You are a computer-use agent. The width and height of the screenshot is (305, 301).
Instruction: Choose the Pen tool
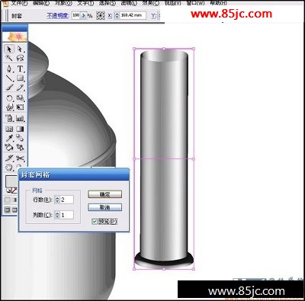9,69
